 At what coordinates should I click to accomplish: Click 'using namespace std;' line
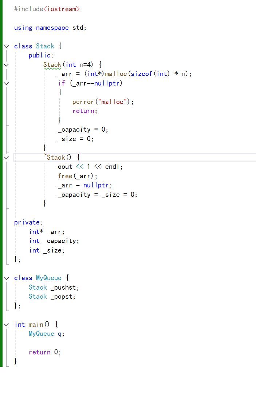[x=50, y=28]
